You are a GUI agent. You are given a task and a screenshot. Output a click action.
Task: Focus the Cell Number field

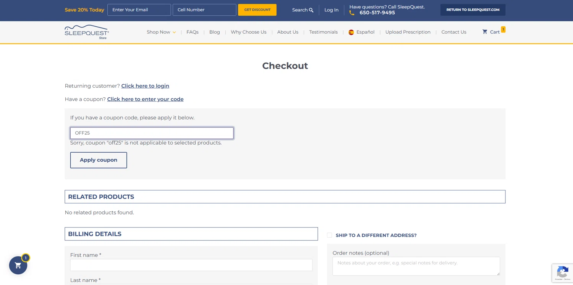(x=204, y=10)
